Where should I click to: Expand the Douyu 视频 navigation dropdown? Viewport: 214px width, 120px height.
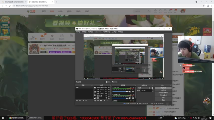(x=69, y=11)
